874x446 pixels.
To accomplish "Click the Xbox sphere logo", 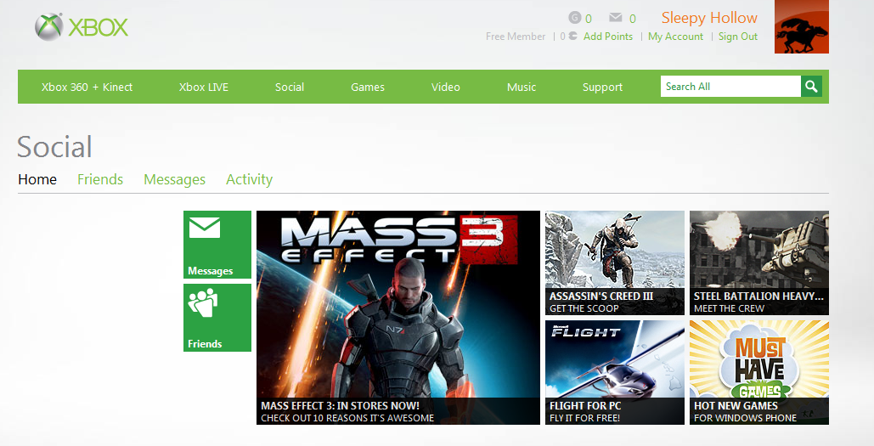I will (49, 27).
